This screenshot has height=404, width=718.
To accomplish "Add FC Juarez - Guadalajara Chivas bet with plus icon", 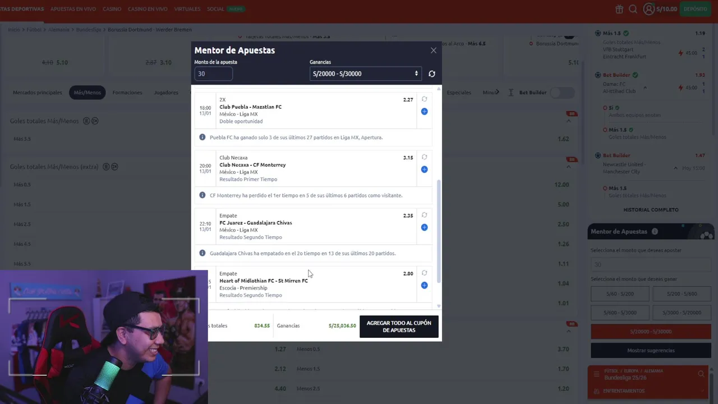I will pos(424,227).
